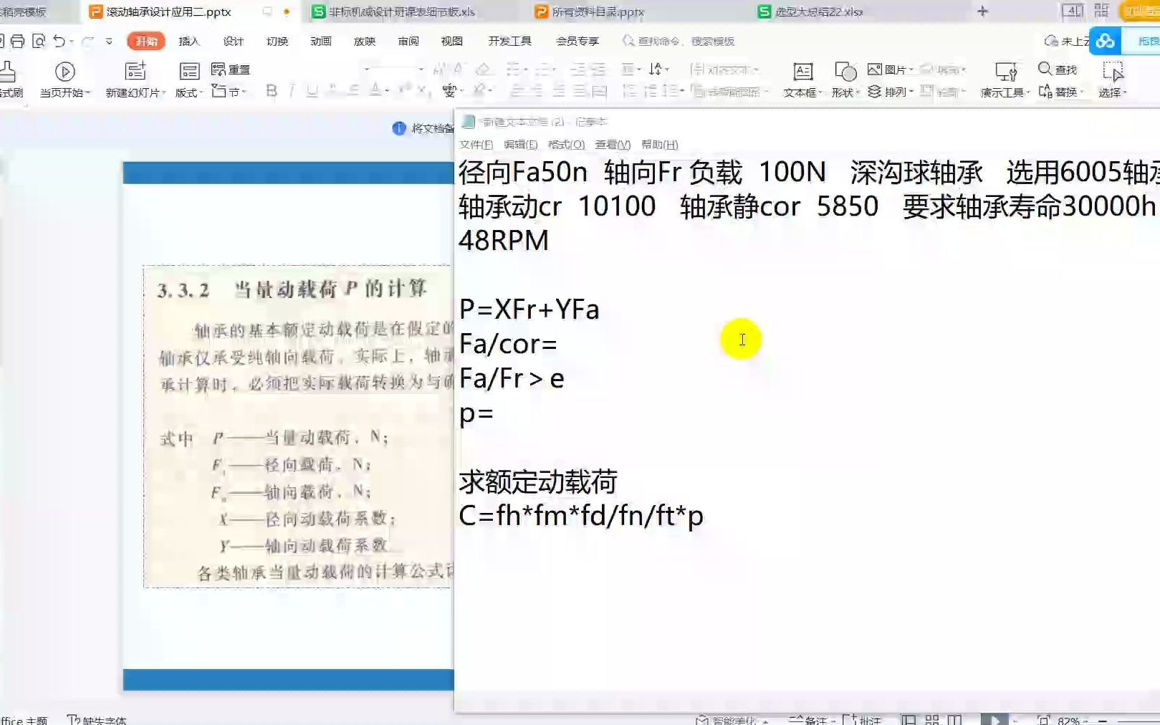Screen dimensions: 1160x725
Task: Click the 查找 find icon
Action: click(1045, 69)
